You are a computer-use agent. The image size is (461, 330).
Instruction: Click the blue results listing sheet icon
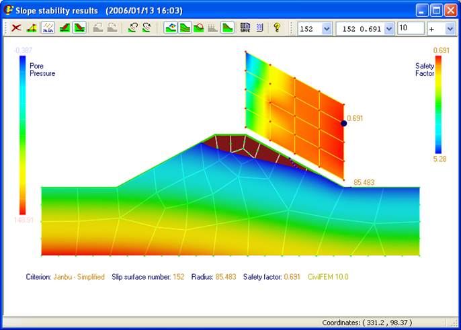coord(259,28)
